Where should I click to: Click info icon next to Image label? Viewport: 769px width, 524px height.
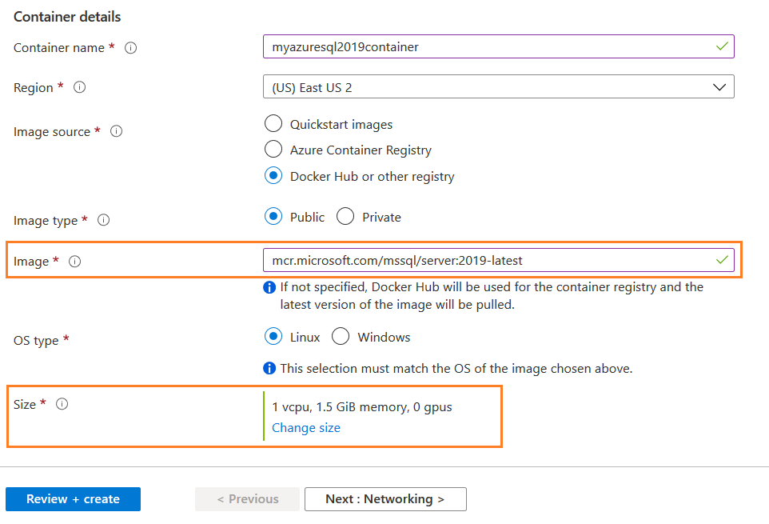click(x=75, y=262)
